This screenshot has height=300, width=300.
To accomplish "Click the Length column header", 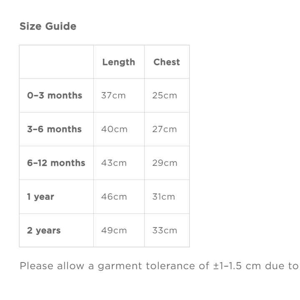I will 119,62.
